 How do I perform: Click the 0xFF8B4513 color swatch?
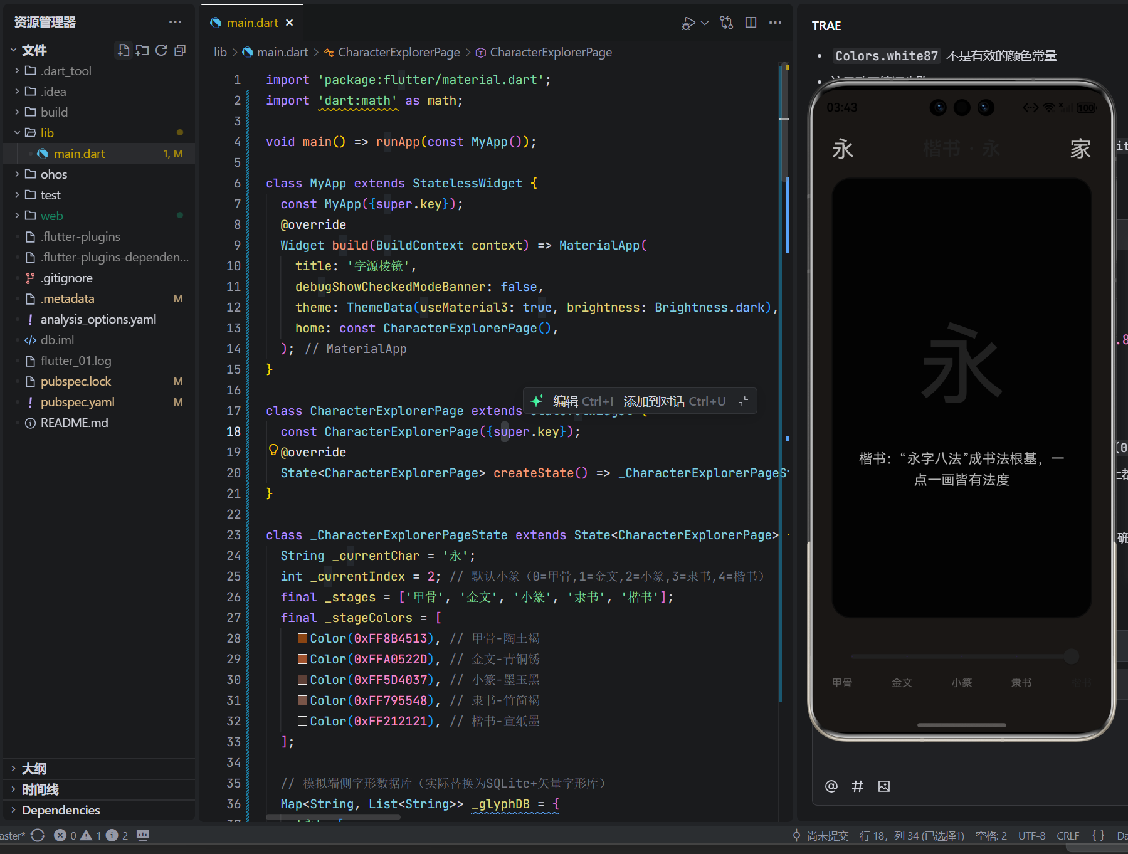[x=302, y=638]
